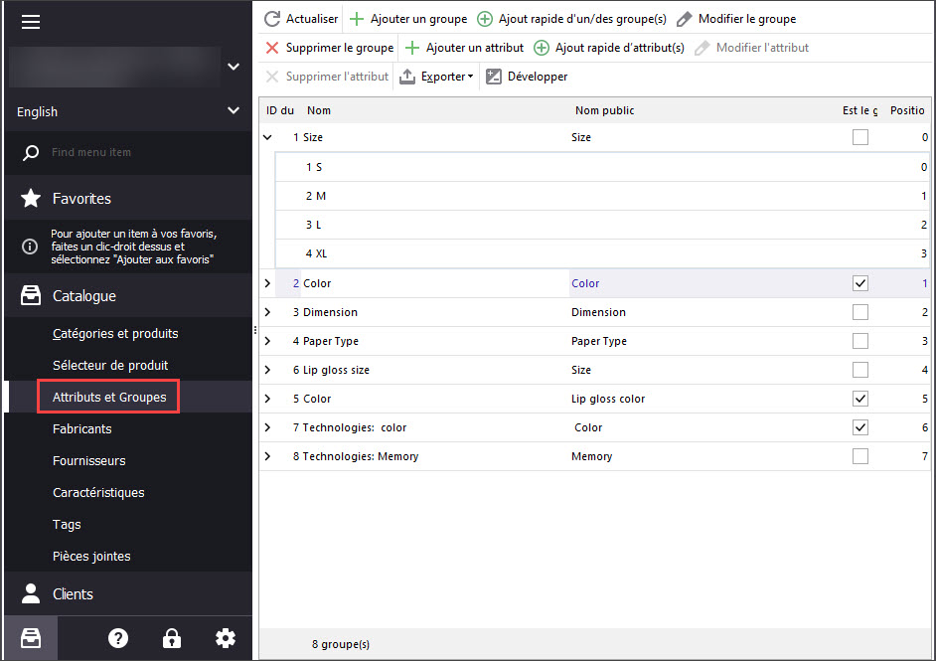Open Fournisseurs menu item
This screenshot has height=661, width=936.
(89, 460)
